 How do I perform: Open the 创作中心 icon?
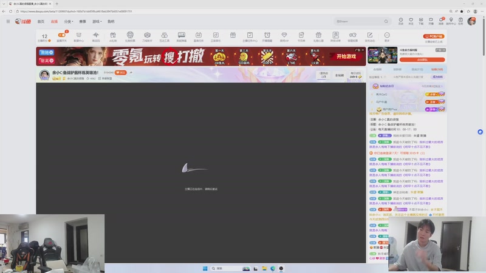(451, 21)
